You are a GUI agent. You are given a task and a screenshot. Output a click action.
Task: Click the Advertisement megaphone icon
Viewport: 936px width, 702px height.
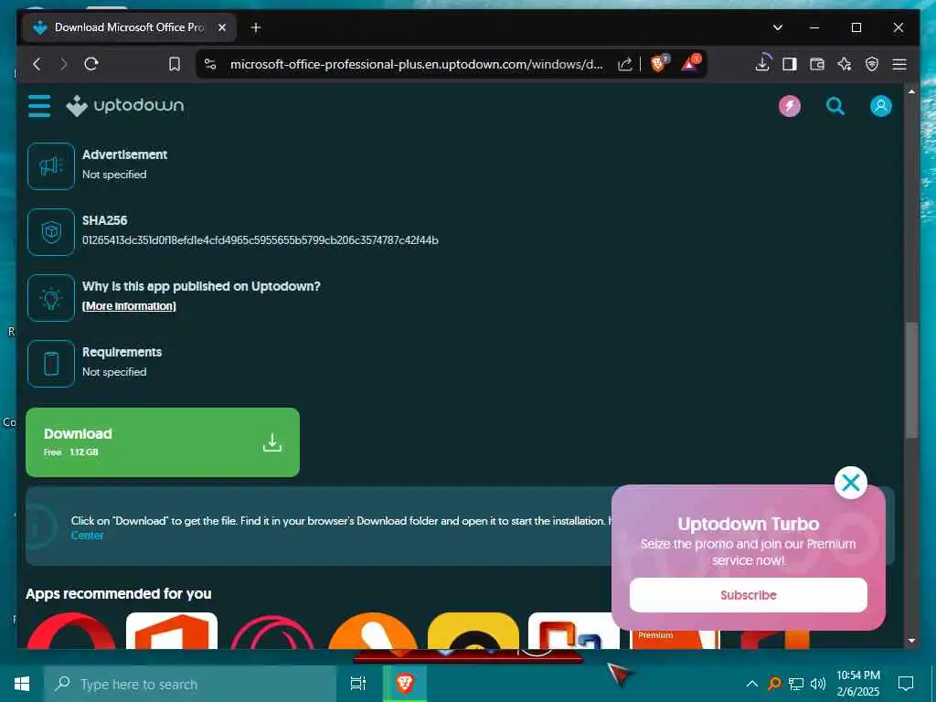pos(51,166)
